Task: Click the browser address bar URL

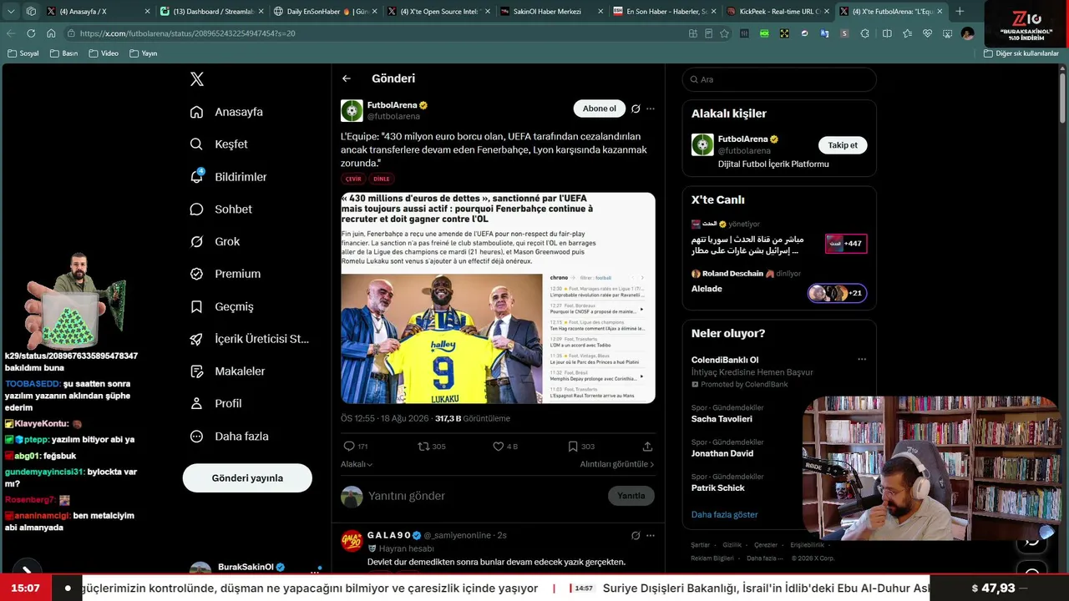Action: point(187,33)
